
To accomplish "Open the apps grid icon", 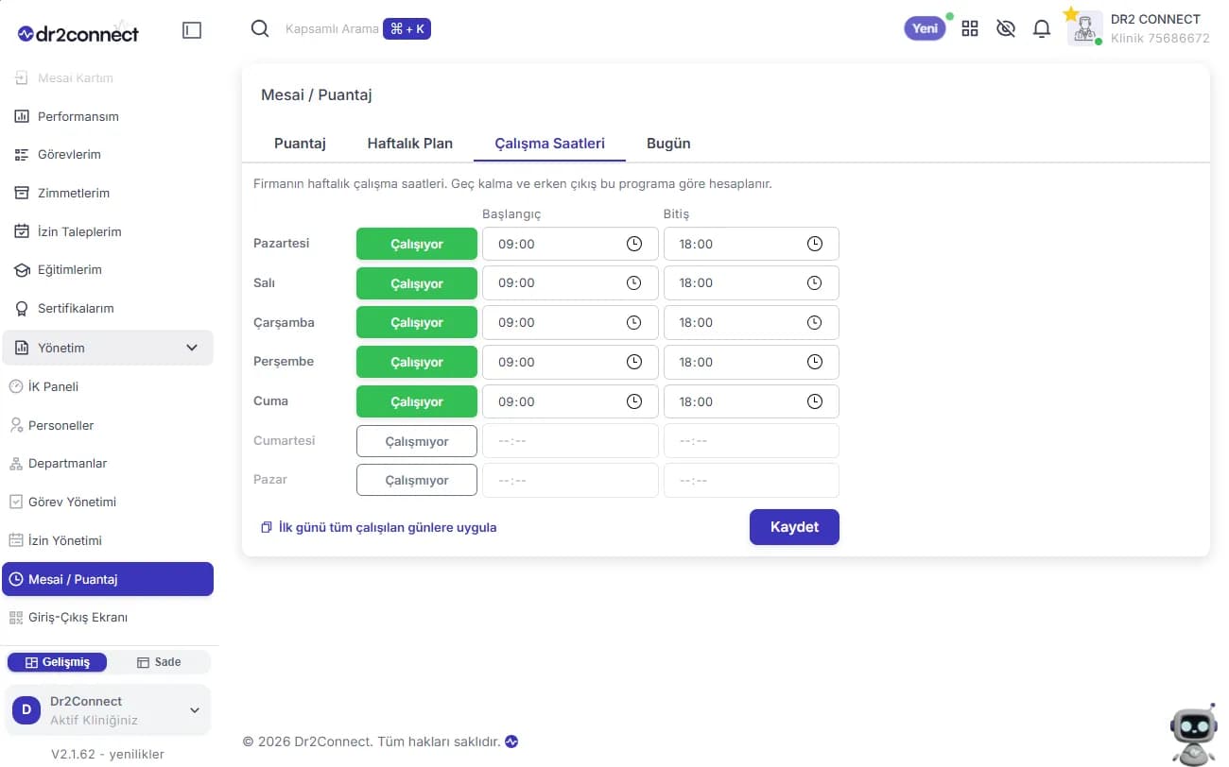I will pyautogui.click(x=970, y=28).
